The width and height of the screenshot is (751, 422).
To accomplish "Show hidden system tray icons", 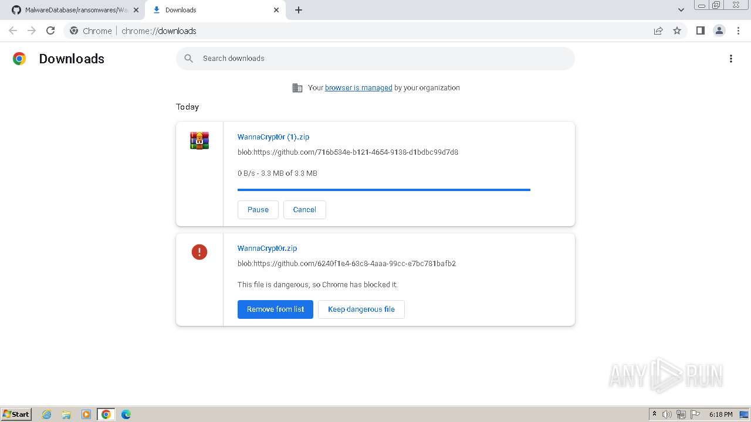I will click(x=654, y=414).
